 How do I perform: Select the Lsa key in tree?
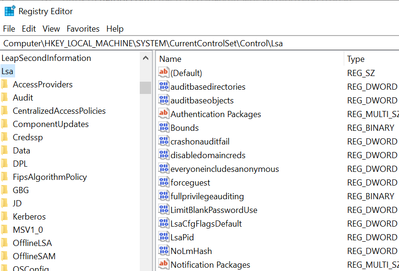(8, 71)
